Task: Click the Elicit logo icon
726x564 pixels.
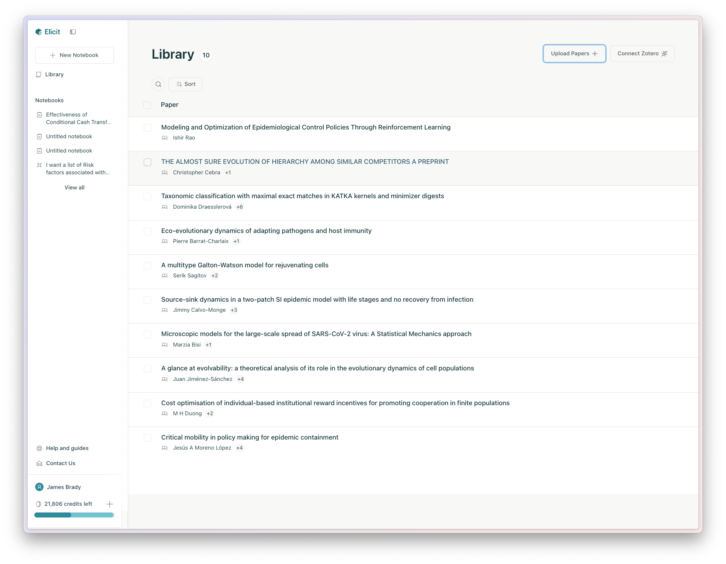Action: pos(39,32)
